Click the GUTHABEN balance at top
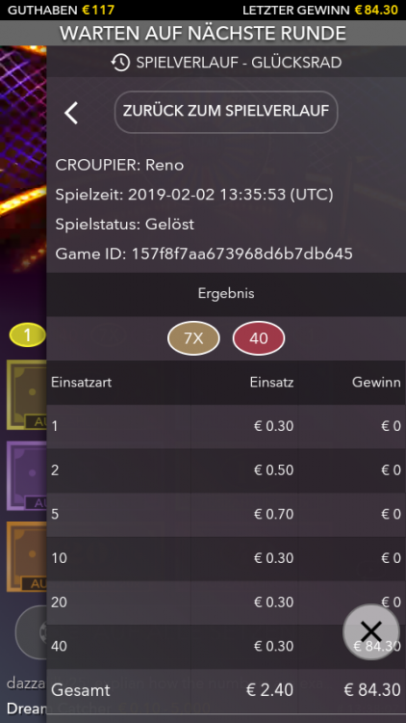The image size is (406, 723). coord(62,10)
